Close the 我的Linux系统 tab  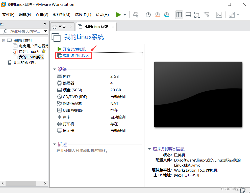coord(113,26)
